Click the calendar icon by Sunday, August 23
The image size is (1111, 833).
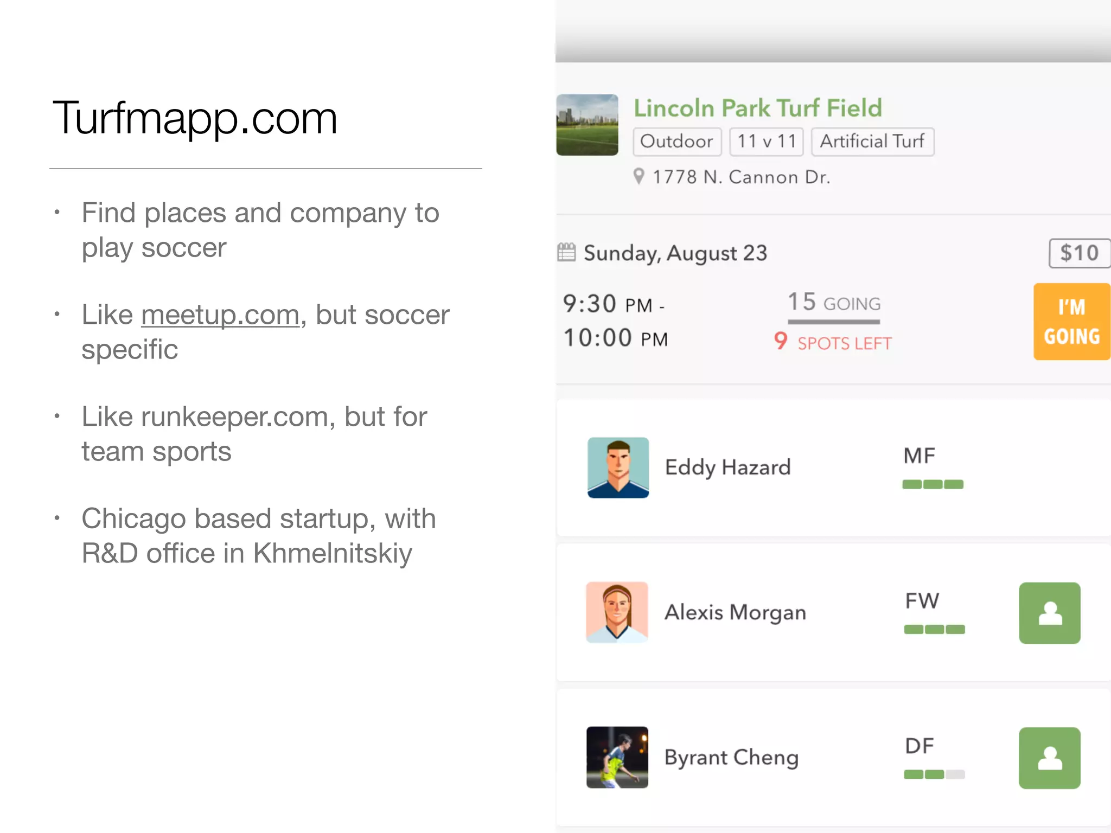pos(566,252)
